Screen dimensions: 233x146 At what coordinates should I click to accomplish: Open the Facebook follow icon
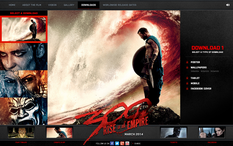click(x=112, y=143)
